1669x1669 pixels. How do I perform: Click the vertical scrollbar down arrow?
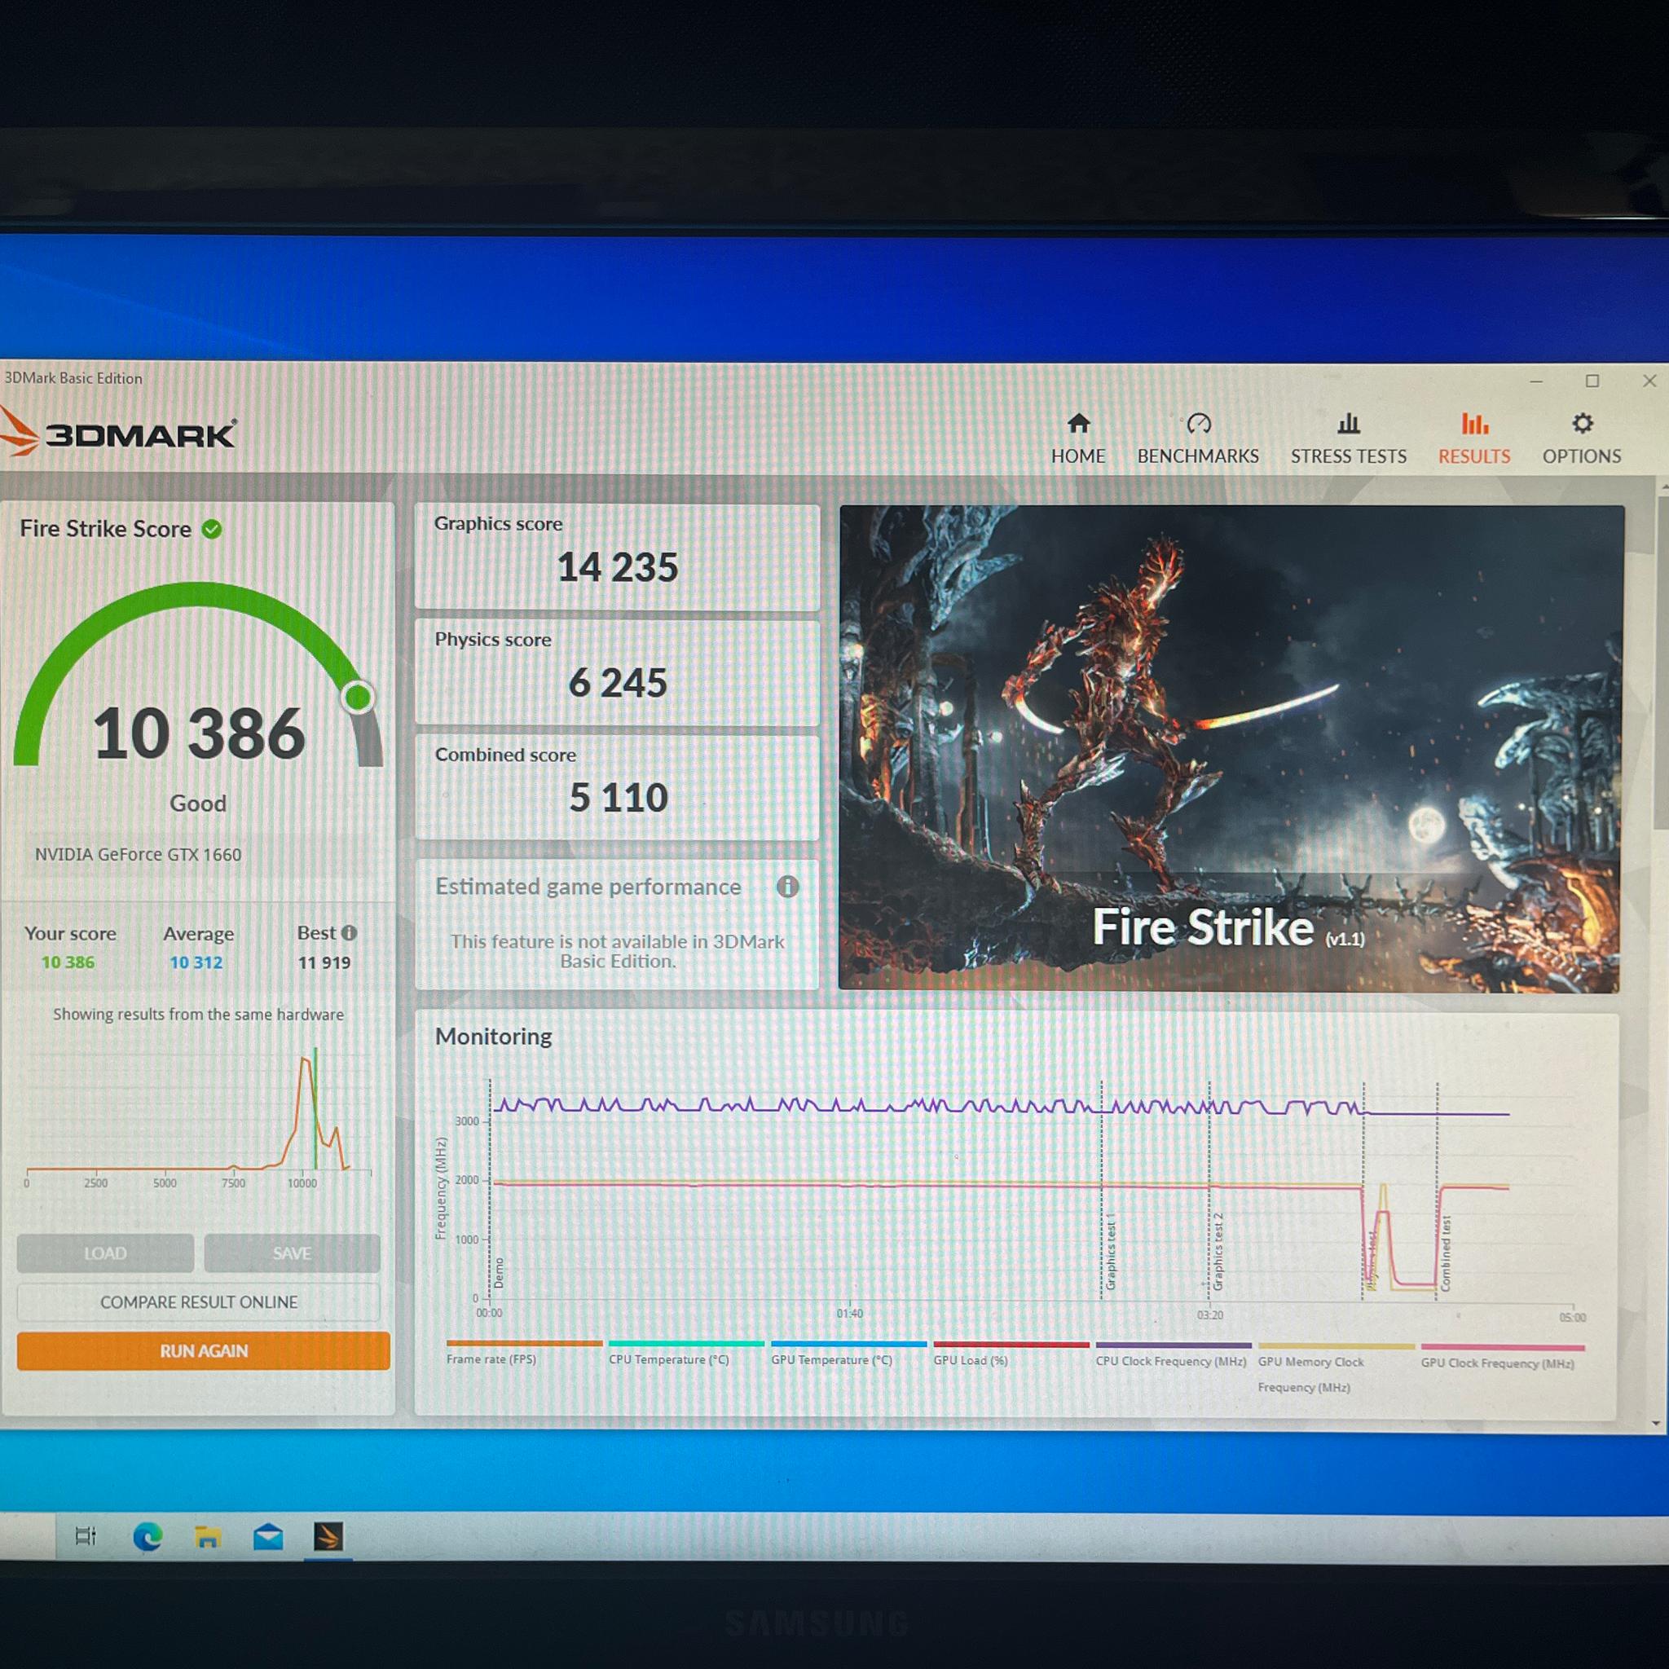point(1656,1423)
